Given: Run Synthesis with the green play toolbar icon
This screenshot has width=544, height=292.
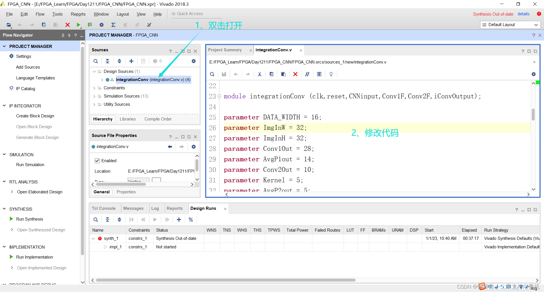Looking at the screenshot, I should coord(79,25).
